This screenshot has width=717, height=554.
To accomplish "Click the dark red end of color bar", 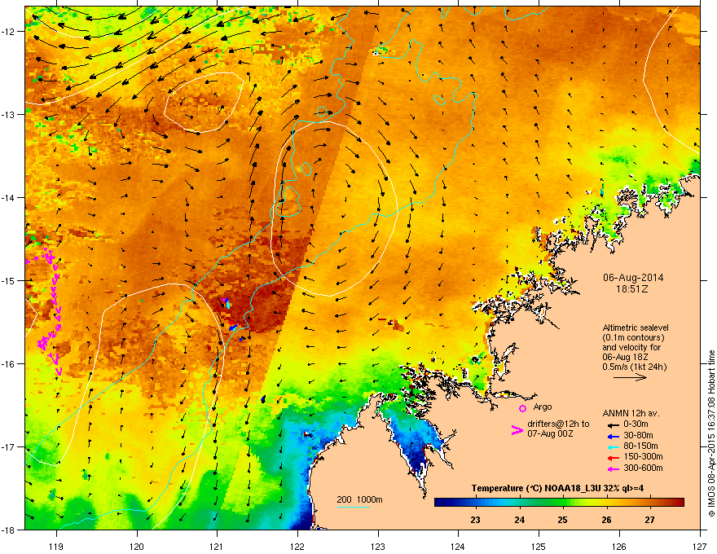I will coord(680,503).
